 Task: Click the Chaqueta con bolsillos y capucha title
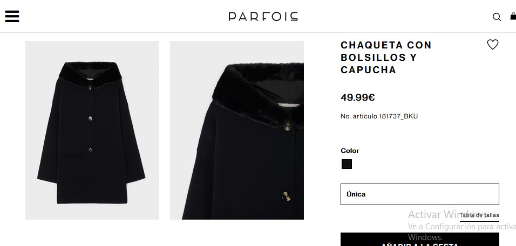click(x=386, y=58)
